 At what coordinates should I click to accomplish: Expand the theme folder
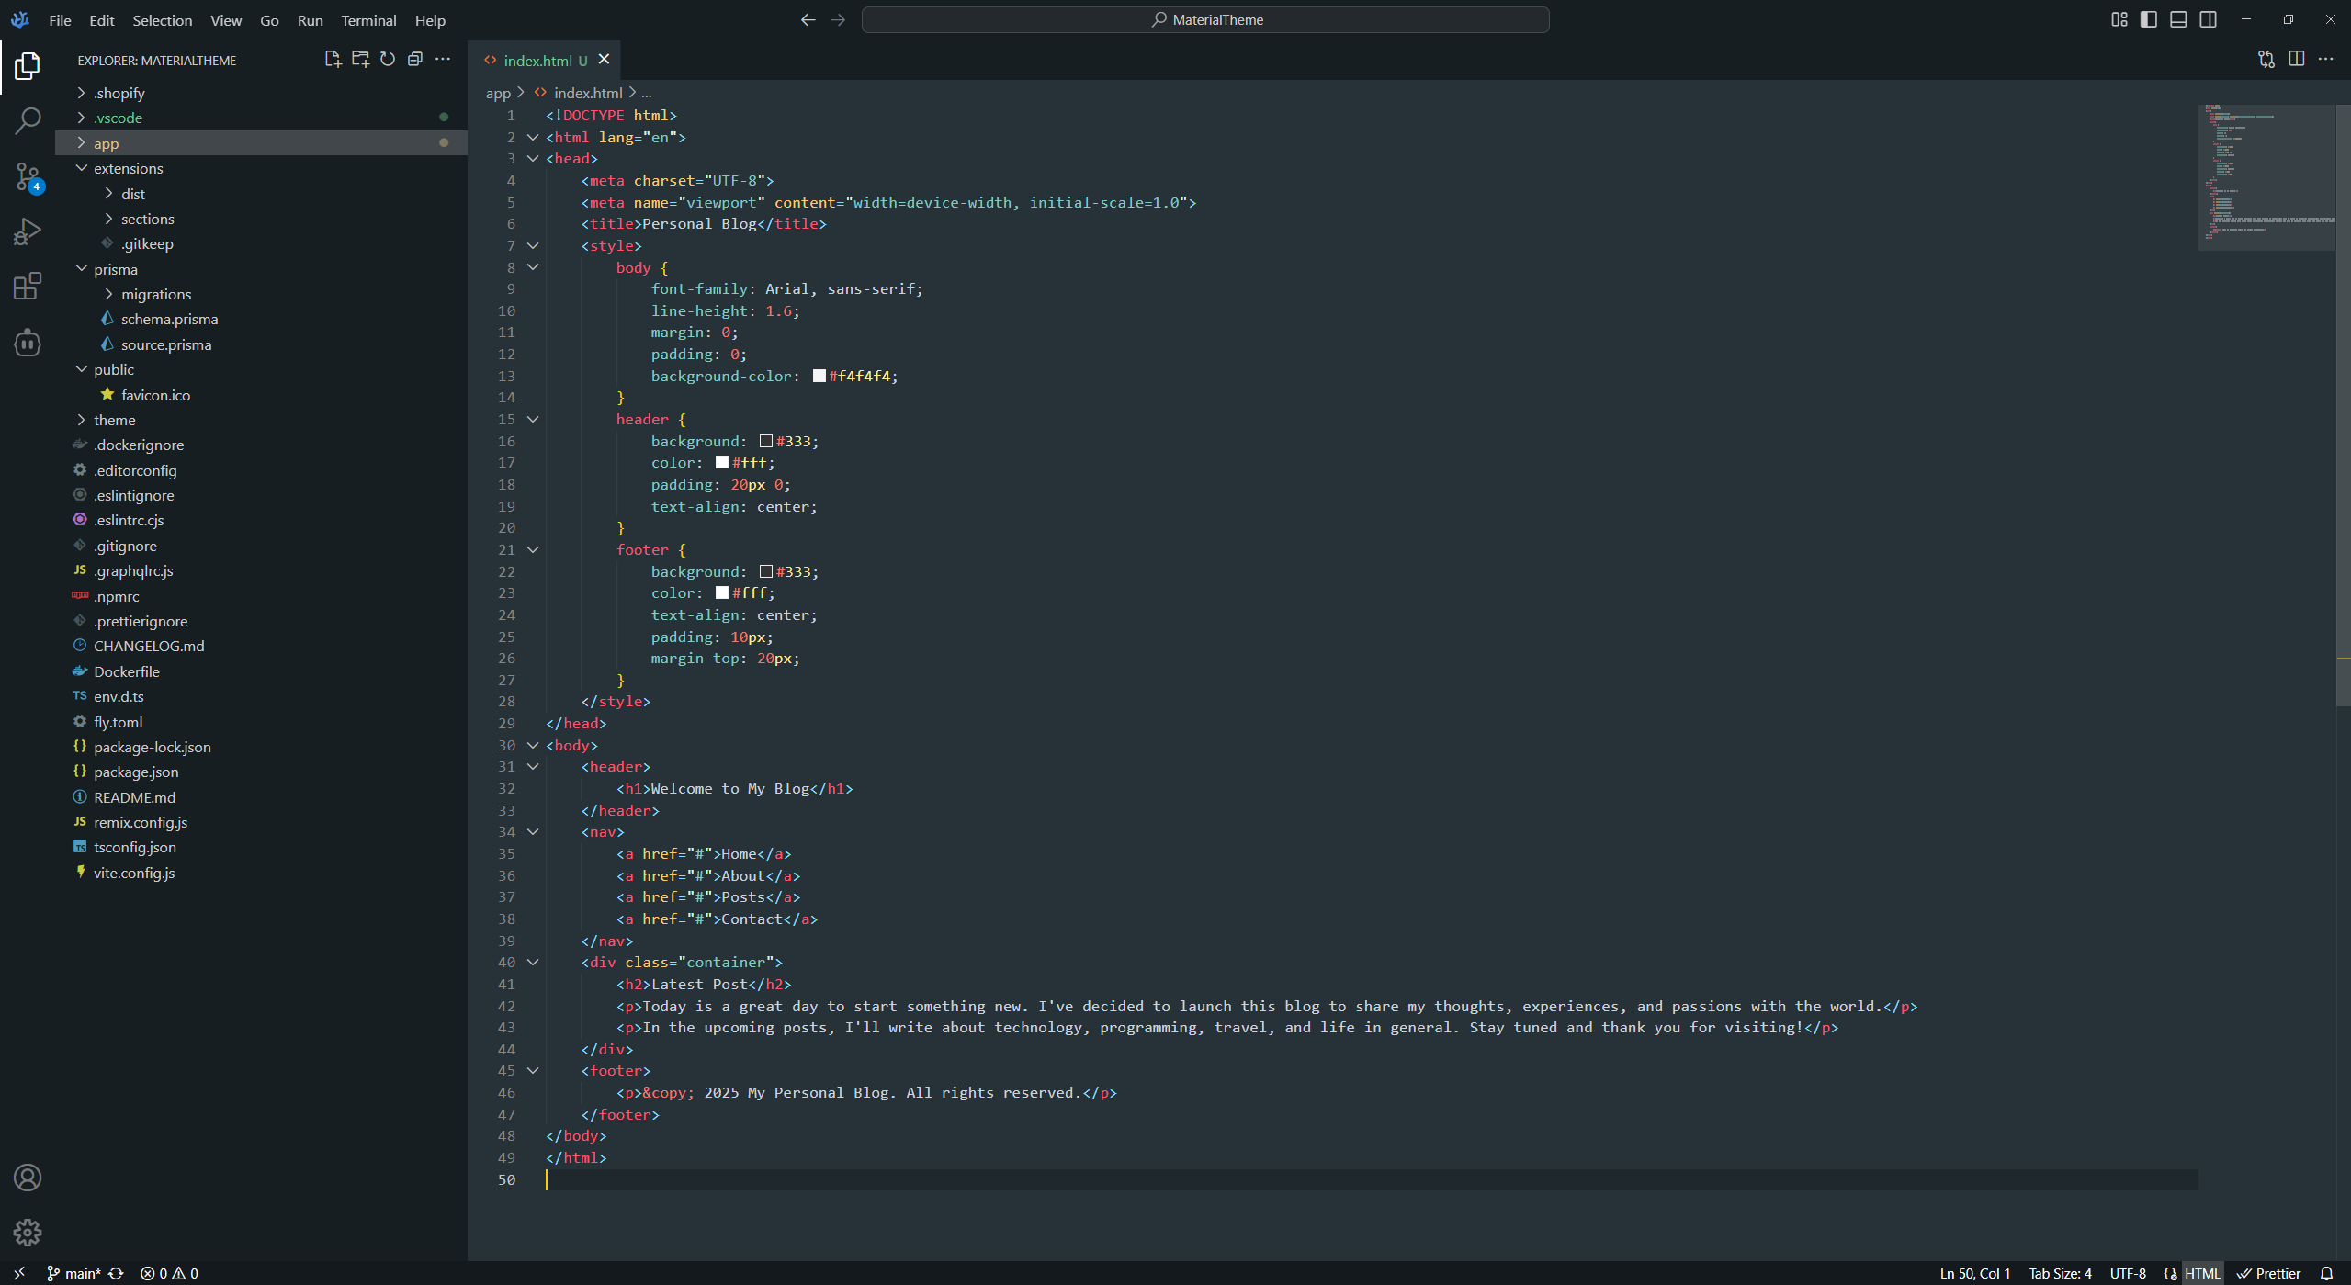(114, 420)
